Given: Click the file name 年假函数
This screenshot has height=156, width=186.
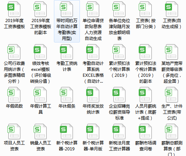Looking at the screenshot, I should tap(14, 106).
